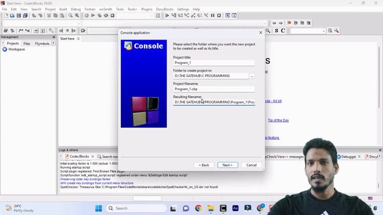This screenshot has height=215, width=383.
Task: Click the Copy toolbar icon
Action: pos(56,16)
